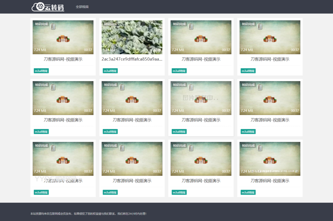Click m3u8地址 under the 2ac3a247ce9dfffafca850a9aa... video
333x221 pixels.
coord(110,71)
